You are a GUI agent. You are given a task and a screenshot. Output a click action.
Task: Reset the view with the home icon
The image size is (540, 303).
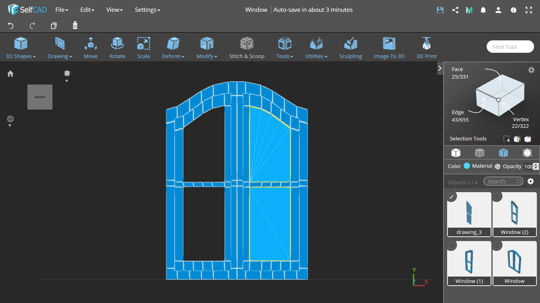click(x=10, y=74)
